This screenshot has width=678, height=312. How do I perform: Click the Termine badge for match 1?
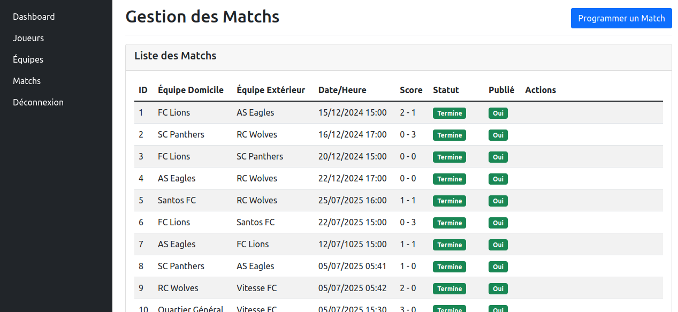tap(449, 113)
